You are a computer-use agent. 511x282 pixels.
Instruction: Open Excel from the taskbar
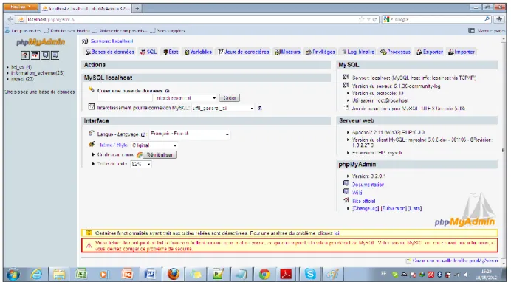(x=81, y=274)
